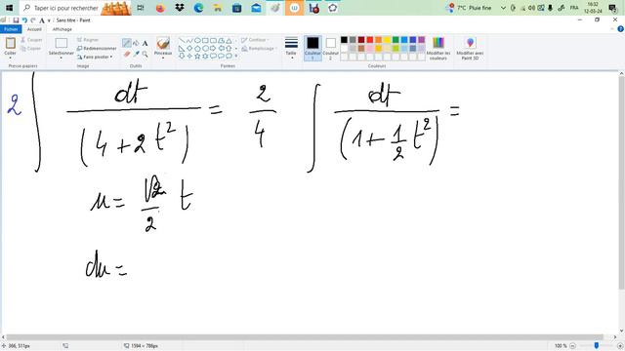
Task: Open the Paint help icon
Action: point(620,29)
